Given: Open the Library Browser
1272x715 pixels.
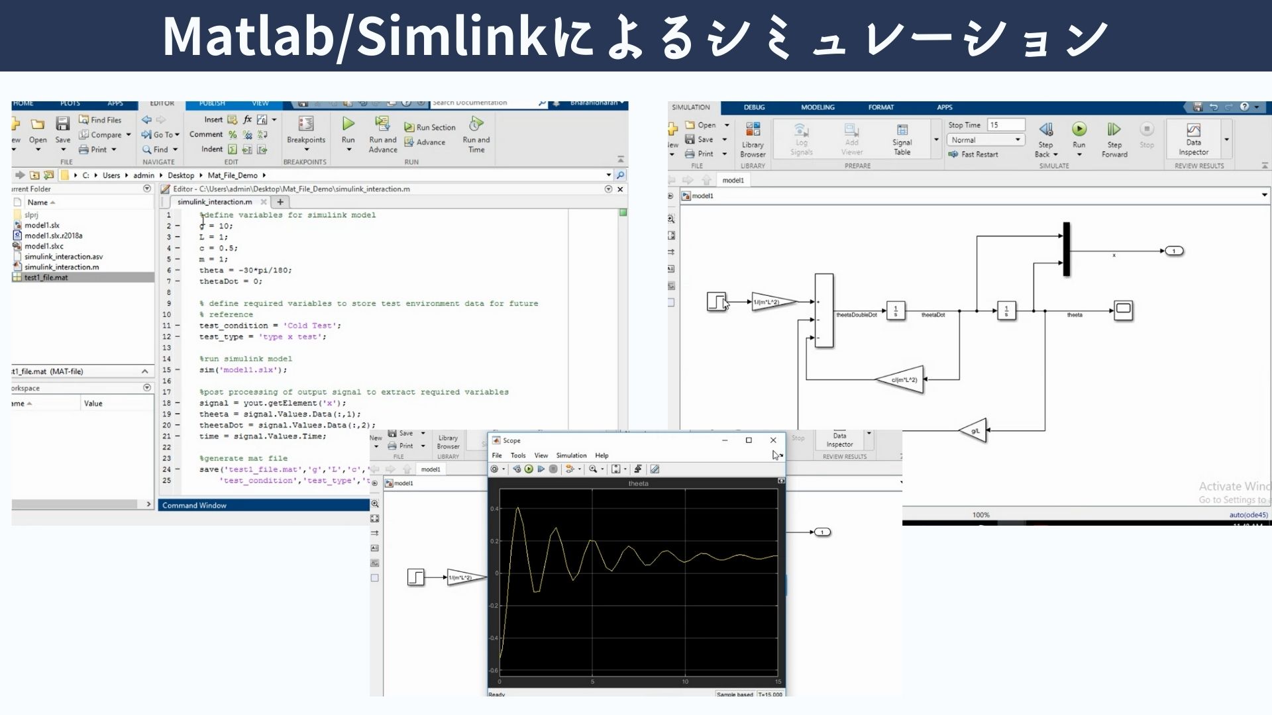Looking at the screenshot, I should pyautogui.click(x=753, y=140).
